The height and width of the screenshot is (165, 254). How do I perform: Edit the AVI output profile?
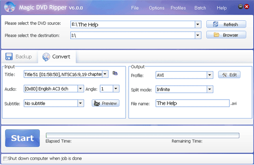point(229,75)
